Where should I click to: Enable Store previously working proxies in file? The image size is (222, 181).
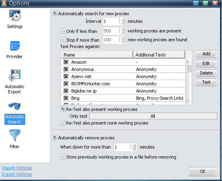[63, 157]
